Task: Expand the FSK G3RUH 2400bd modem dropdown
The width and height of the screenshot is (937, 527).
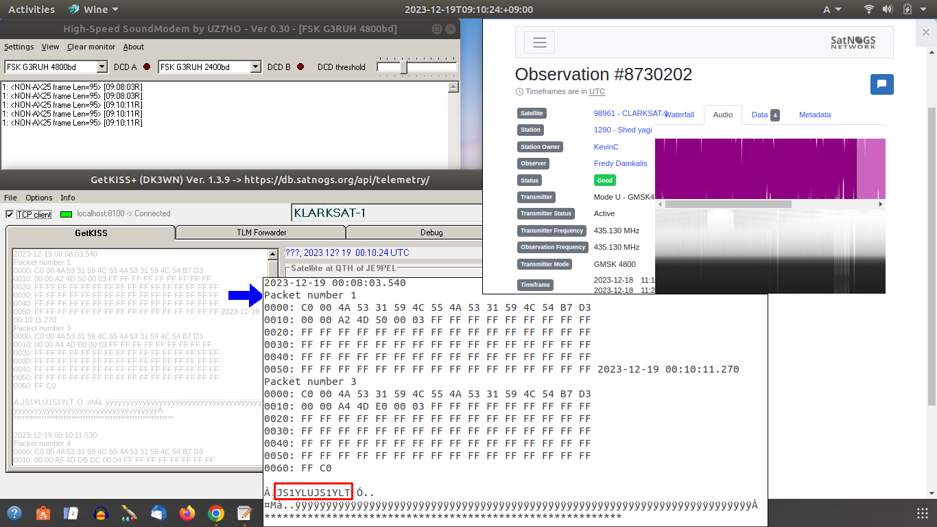Action: point(256,67)
